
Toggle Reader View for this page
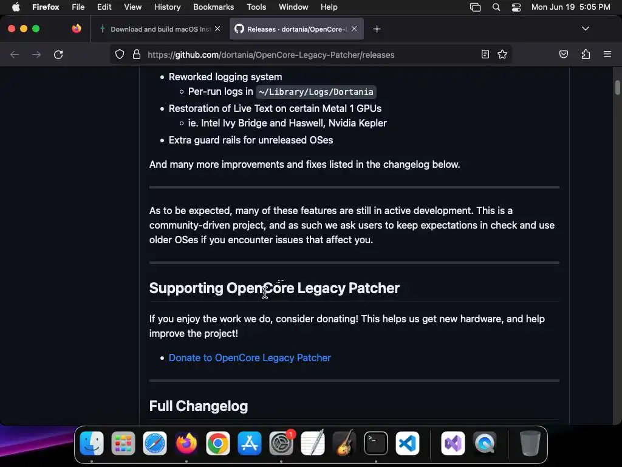(485, 54)
